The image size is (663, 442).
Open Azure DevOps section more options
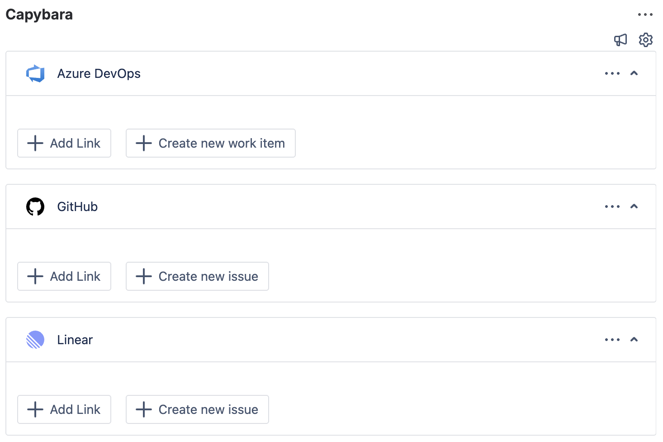(x=612, y=73)
